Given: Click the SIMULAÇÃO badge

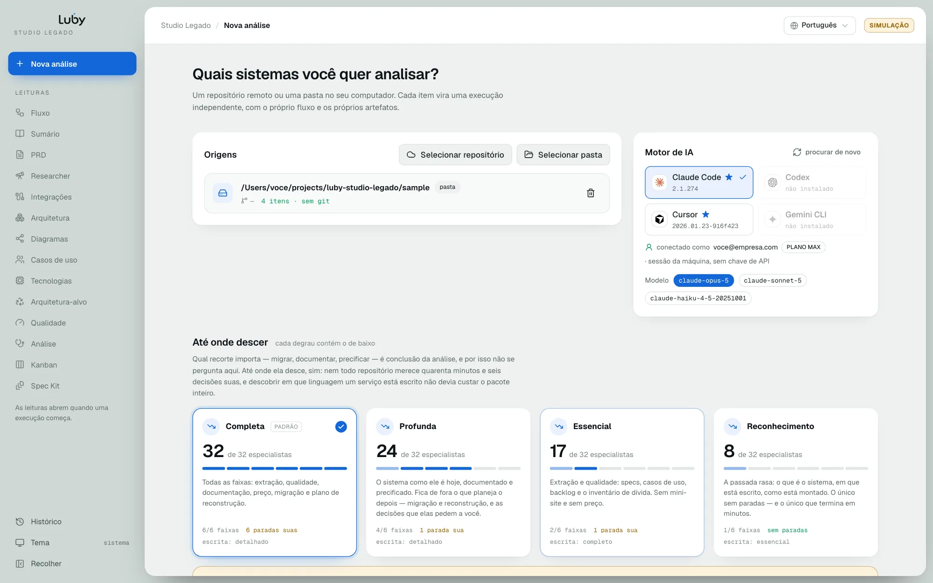Looking at the screenshot, I should click(x=889, y=25).
